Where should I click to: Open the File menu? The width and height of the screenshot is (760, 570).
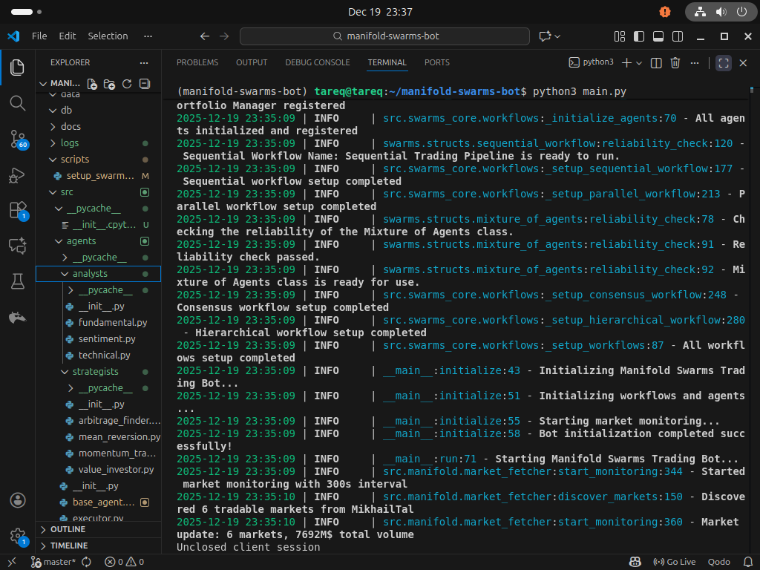39,36
